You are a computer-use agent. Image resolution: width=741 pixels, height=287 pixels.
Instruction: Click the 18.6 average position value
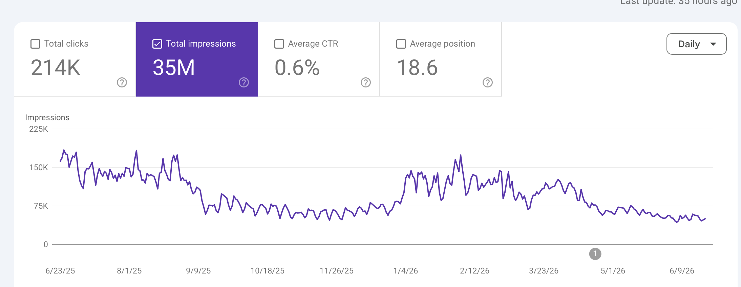(417, 68)
